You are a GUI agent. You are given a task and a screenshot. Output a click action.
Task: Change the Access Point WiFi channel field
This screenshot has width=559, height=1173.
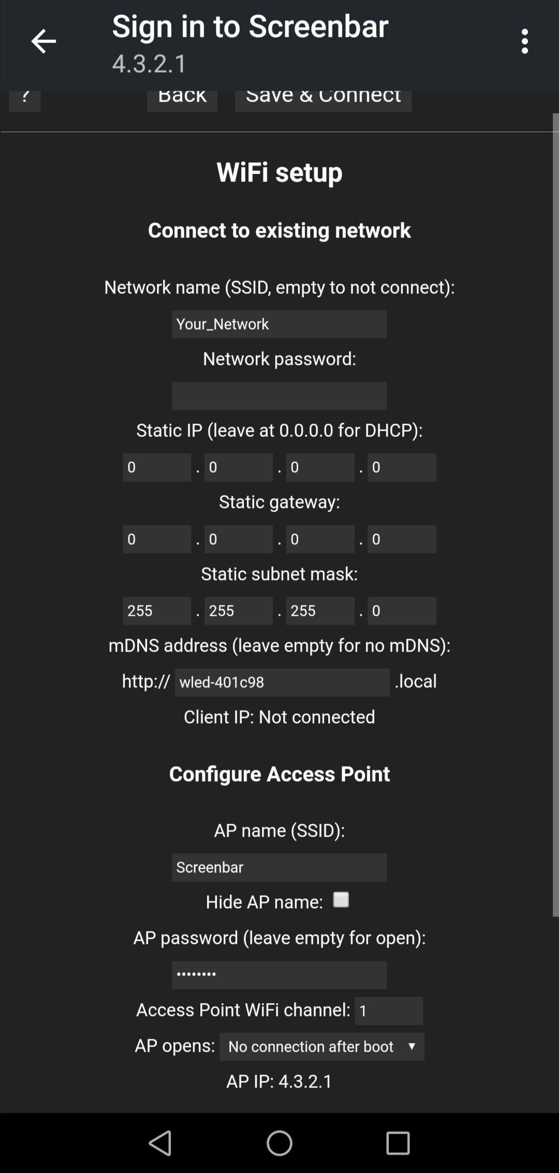coord(388,1011)
